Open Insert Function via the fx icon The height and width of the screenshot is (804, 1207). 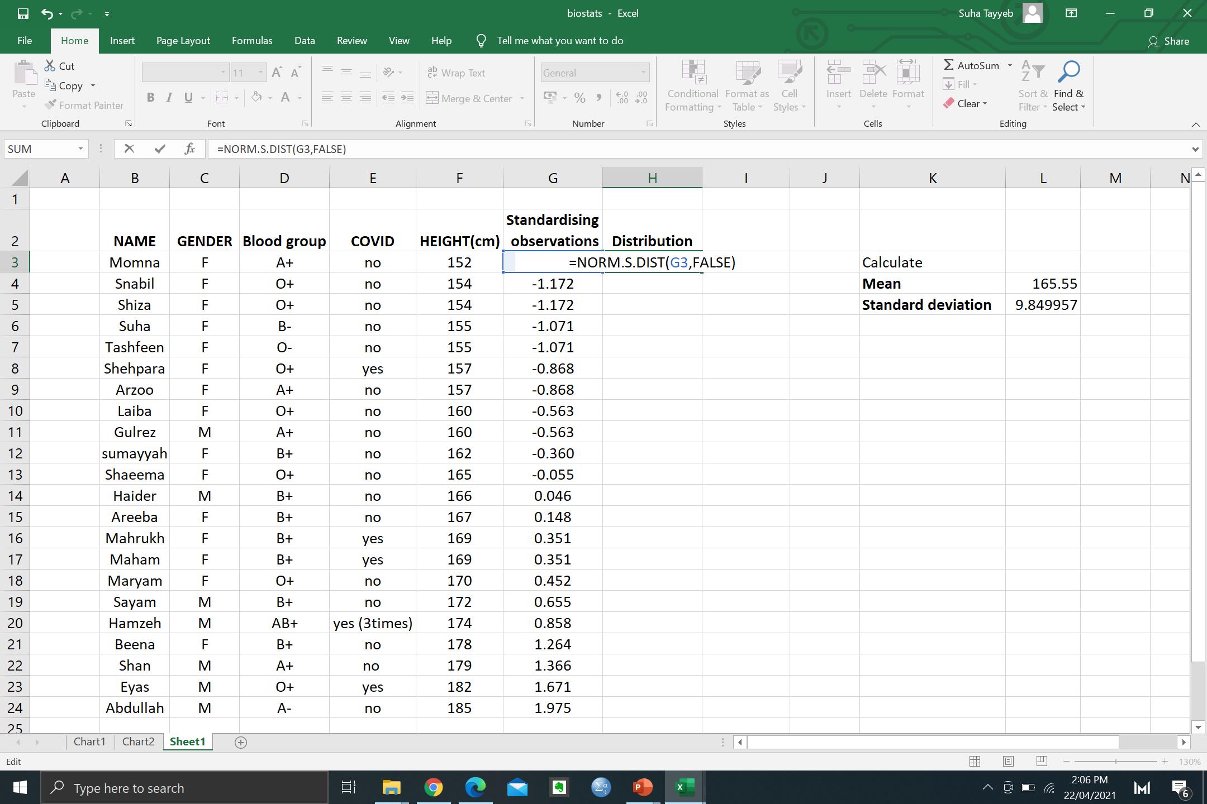(189, 149)
